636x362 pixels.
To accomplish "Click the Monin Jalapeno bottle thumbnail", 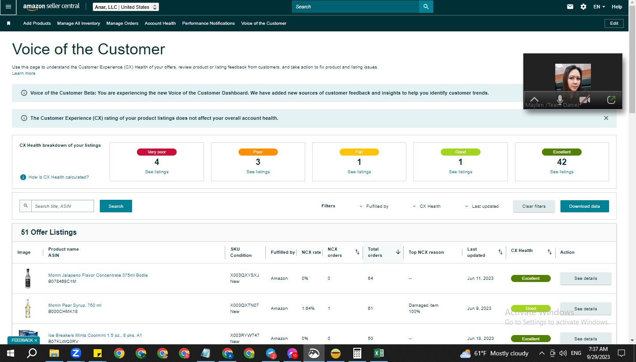I will pos(28,278).
